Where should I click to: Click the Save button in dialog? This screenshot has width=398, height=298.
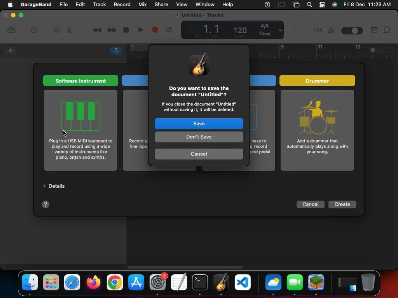pyautogui.click(x=199, y=124)
